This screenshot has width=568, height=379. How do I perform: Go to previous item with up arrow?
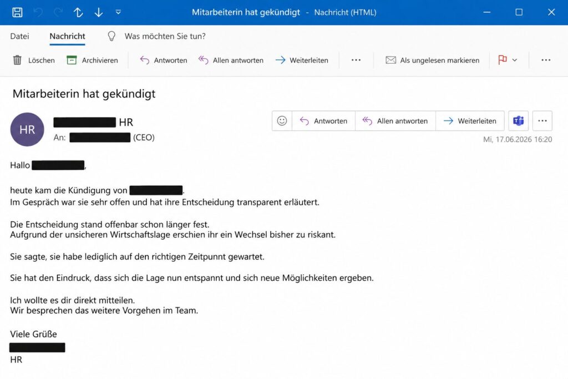tap(78, 12)
